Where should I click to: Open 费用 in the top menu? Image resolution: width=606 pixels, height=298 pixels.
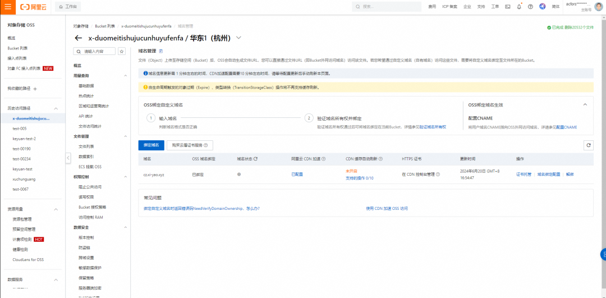[432, 7]
